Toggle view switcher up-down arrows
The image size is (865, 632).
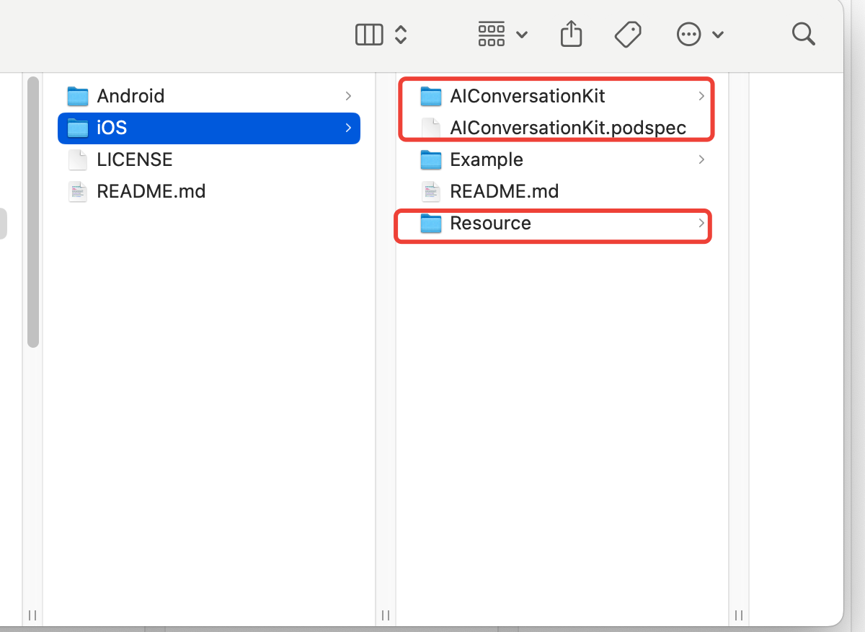coord(402,35)
